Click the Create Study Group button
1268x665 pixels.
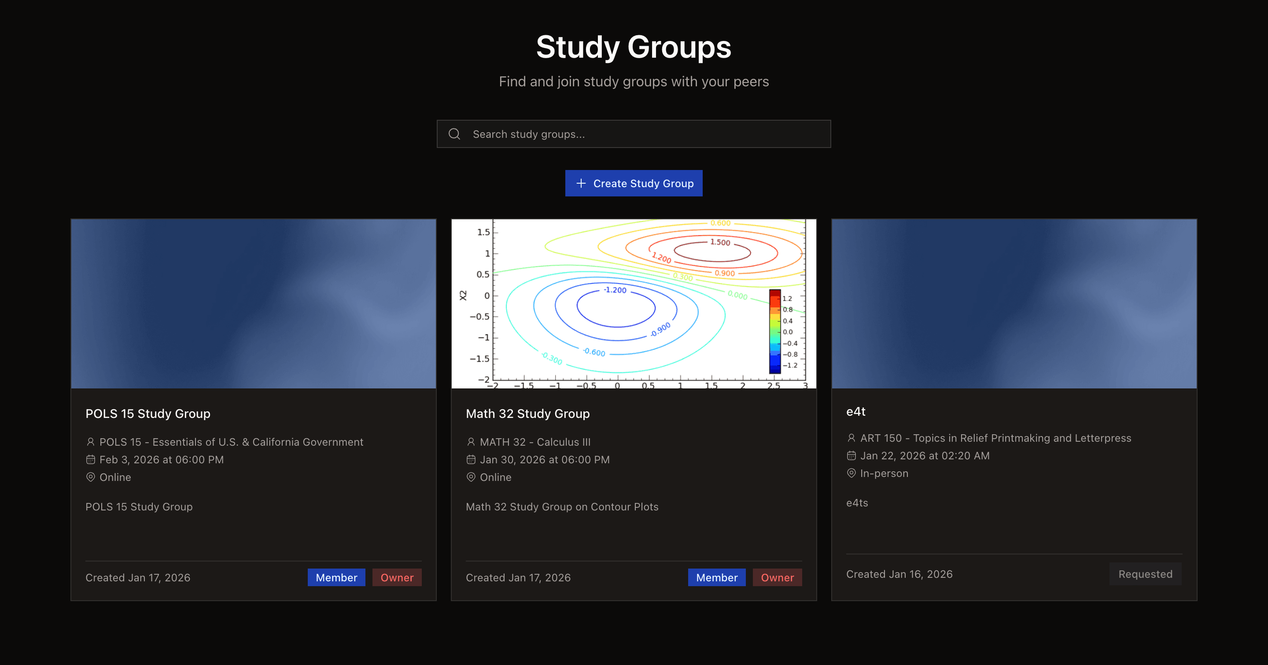pos(634,183)
